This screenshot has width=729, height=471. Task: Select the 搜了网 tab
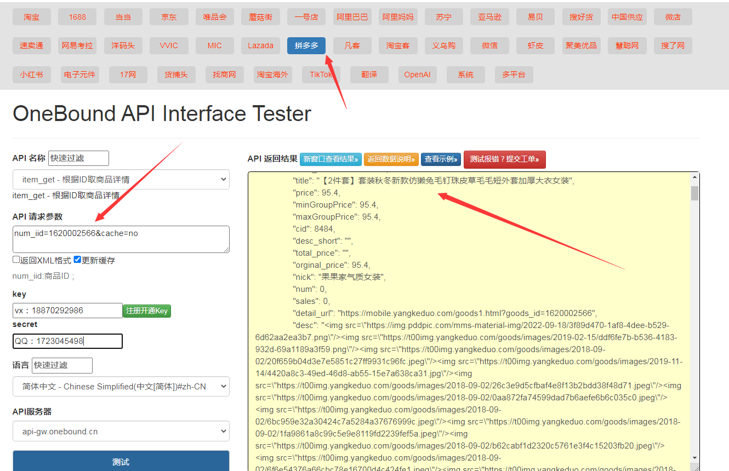pos(673,45)
